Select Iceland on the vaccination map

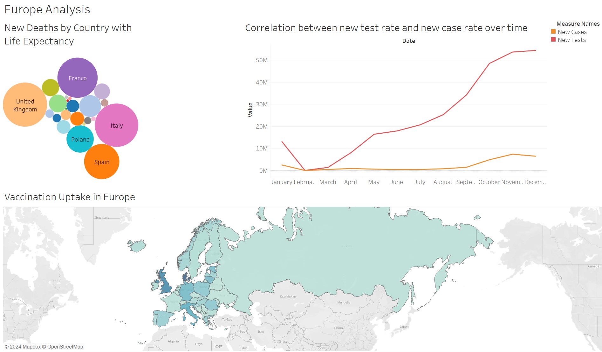(x=137, y=246)
